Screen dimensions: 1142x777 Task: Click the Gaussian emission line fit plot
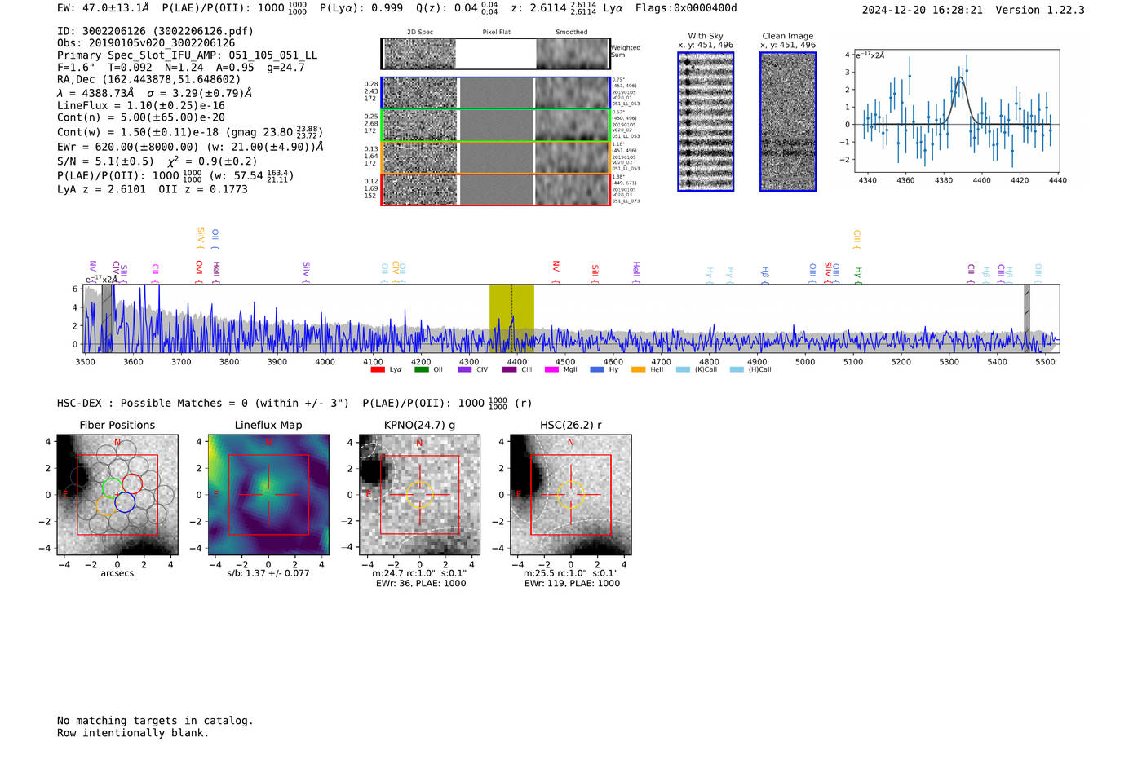click(956, 111)
